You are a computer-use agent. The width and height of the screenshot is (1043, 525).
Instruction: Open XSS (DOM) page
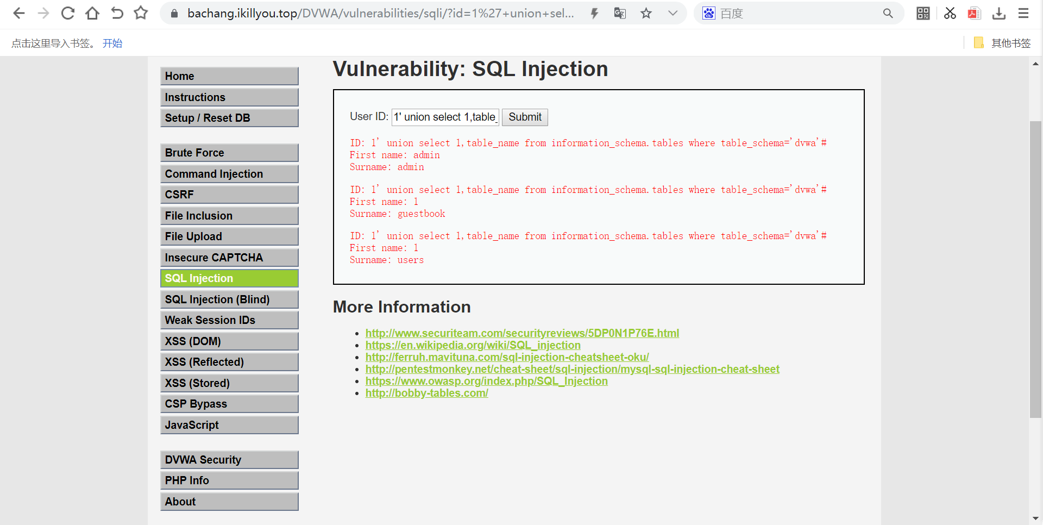[x=229, y=341]
